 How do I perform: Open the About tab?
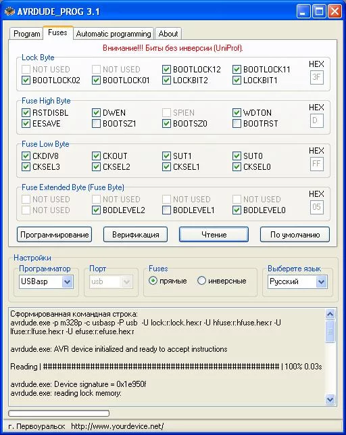click(168, 34)
